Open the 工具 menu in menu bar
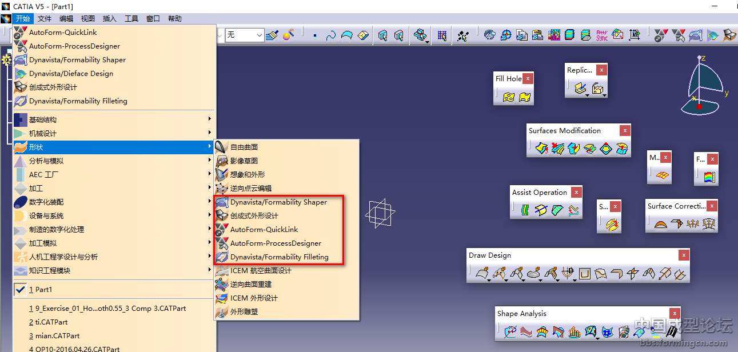The width and height of the screenshot is (738, 352). click(x=131, y=19)
